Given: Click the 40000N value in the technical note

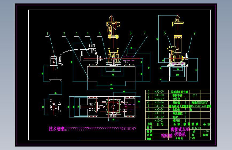Looking at the screenshot, I should tap(126, 129).
